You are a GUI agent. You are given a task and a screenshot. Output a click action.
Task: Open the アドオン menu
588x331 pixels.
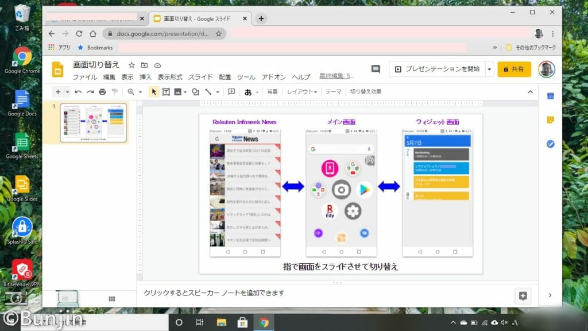273,77
